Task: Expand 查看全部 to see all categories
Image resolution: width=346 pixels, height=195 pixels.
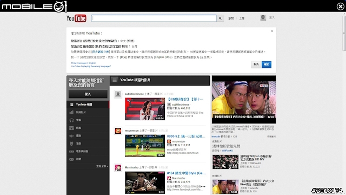Action: [x=102, y=166]
